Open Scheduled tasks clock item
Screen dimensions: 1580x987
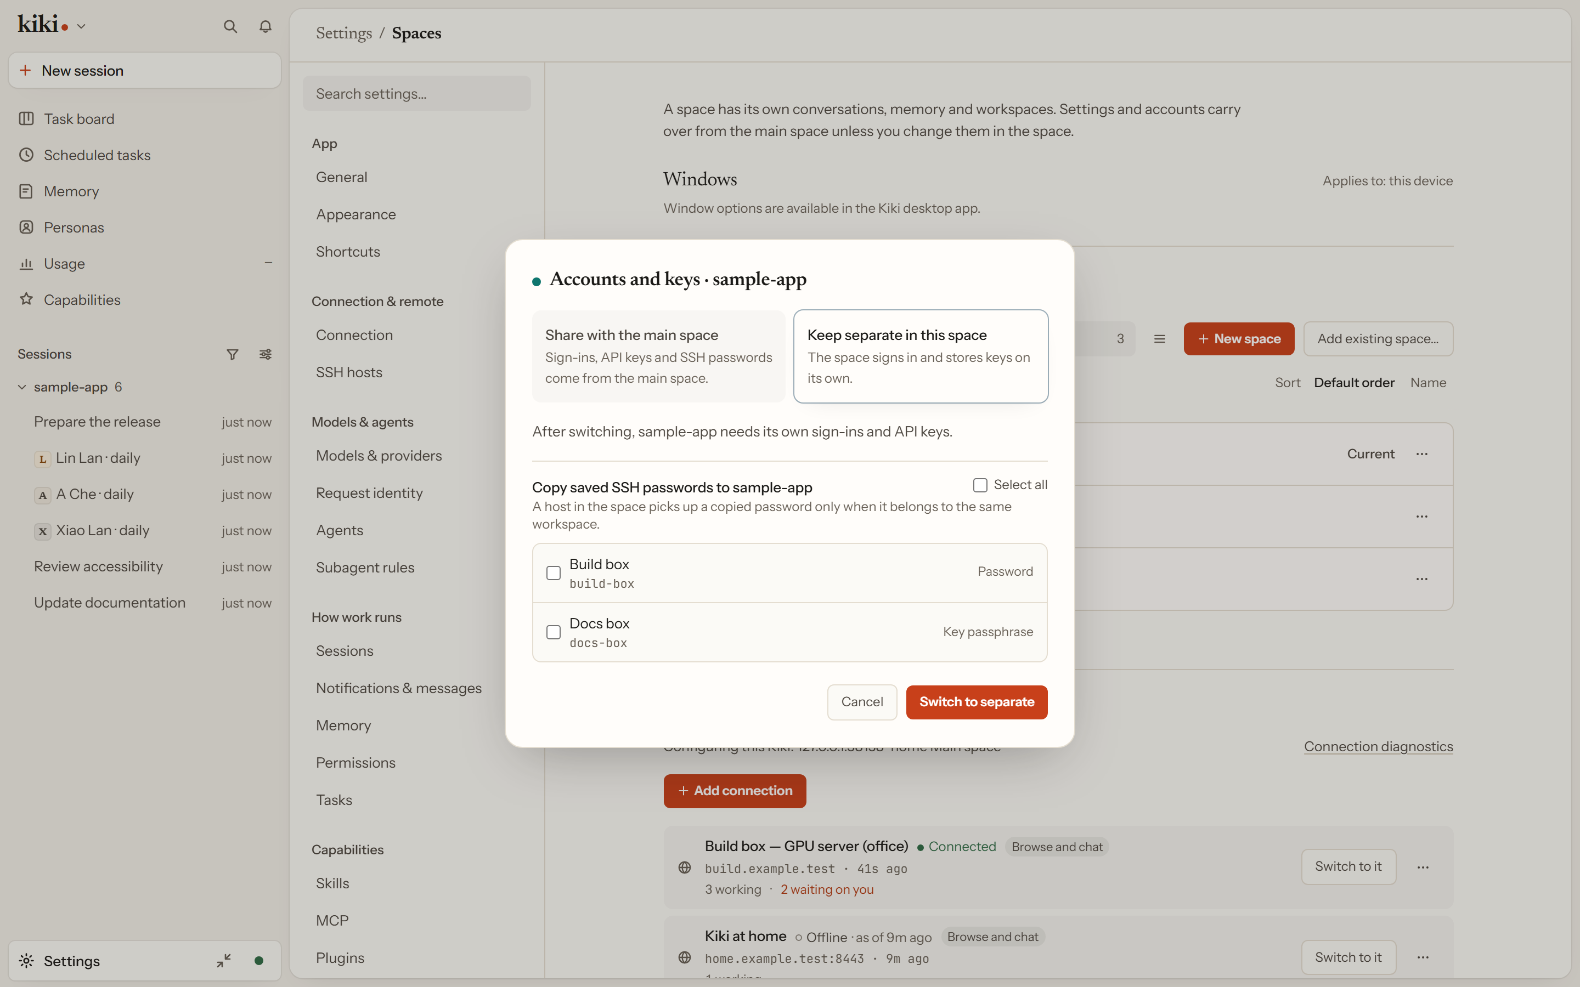tap(145, 155)
